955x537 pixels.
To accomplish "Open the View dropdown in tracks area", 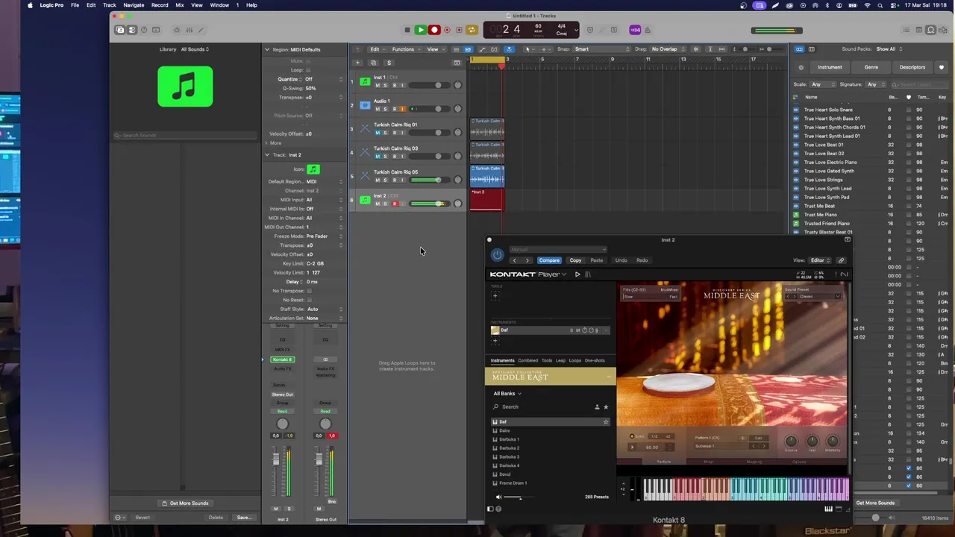I will 434,49.
